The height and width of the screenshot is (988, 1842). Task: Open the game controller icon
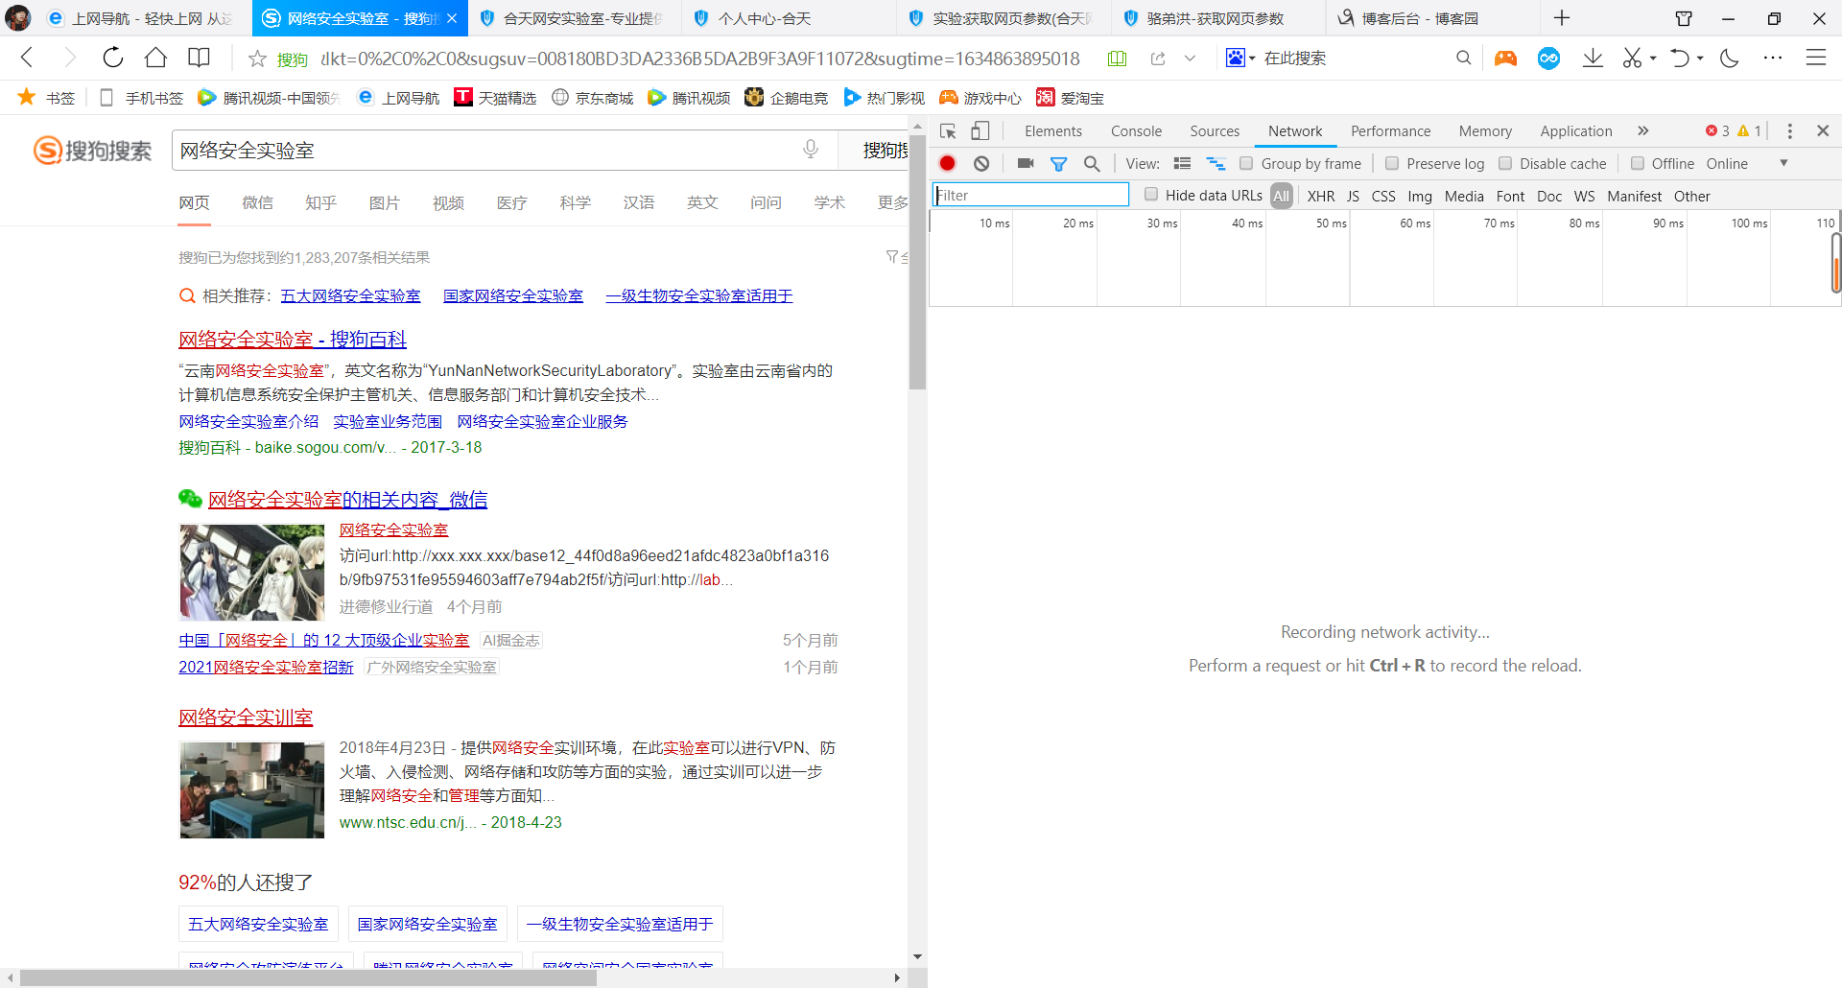point(1505,59)
